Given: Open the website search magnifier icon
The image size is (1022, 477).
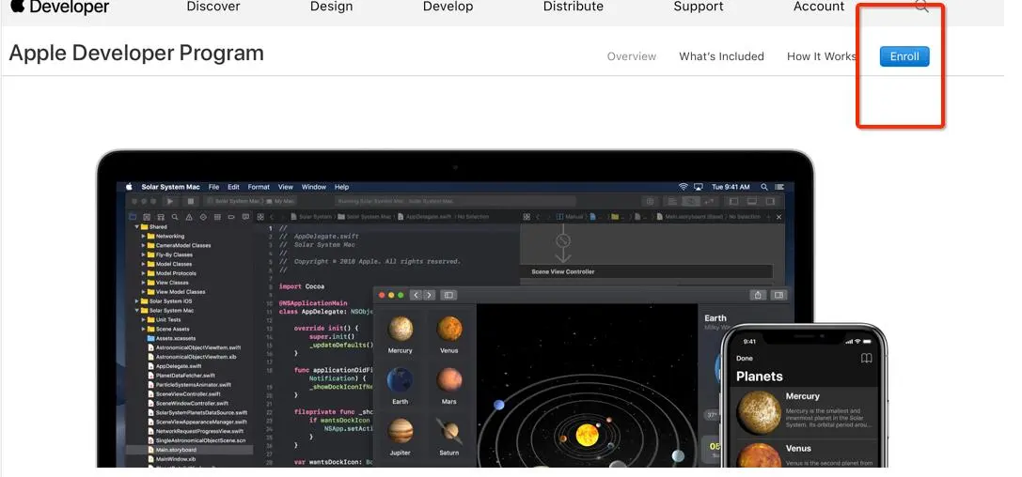Looking at the screenshot, I should (921, 7).
